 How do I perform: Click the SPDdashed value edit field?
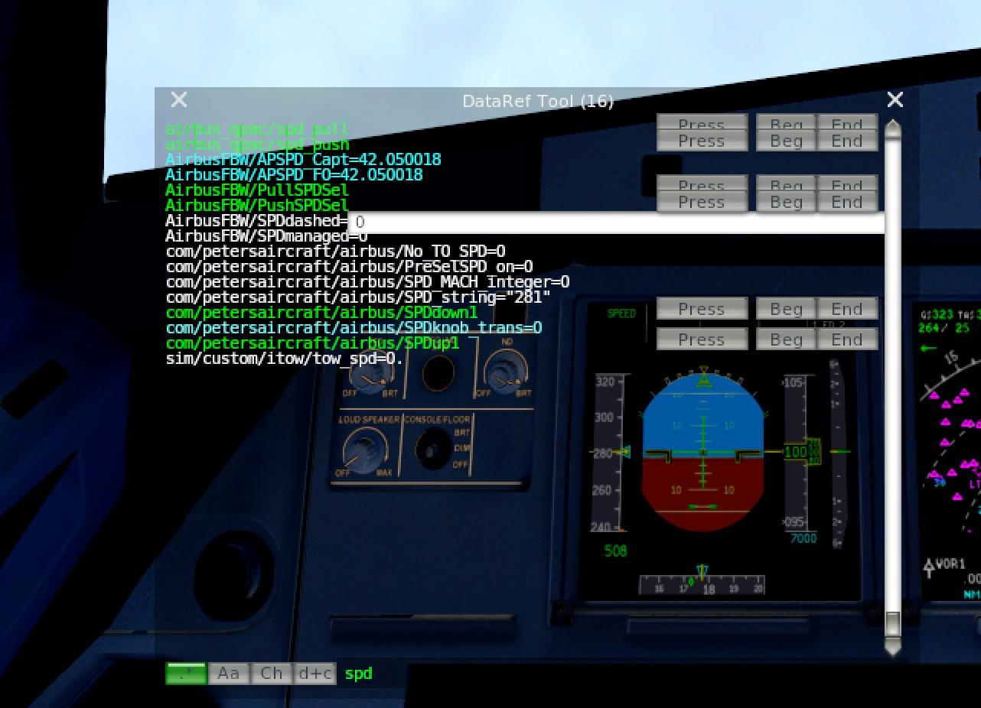[x=617, y=222]
